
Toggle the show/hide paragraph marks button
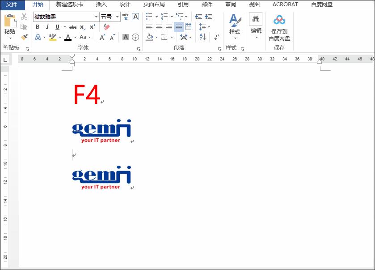215,38
